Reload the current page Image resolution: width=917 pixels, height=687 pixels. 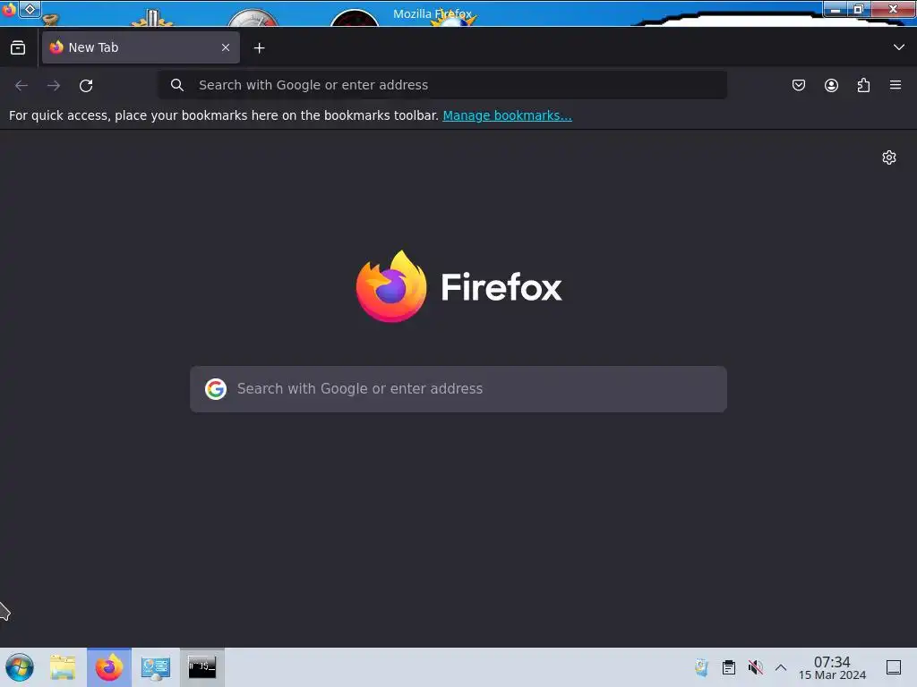86,85
